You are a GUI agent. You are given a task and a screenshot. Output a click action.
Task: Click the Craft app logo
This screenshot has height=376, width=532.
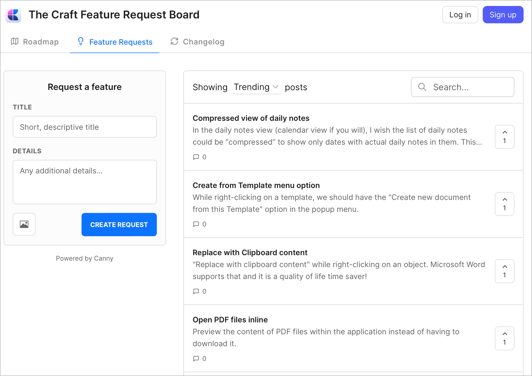tap(13, 15)
